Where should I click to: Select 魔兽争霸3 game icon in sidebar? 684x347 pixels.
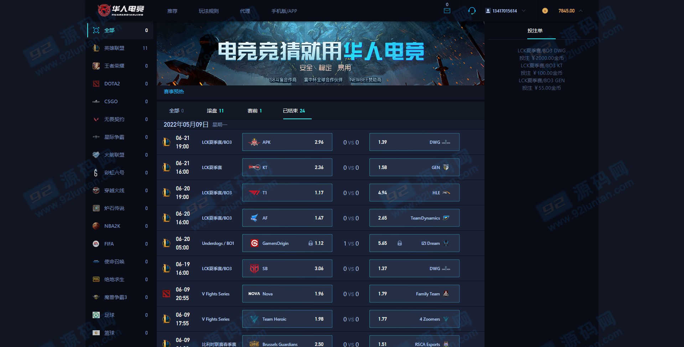tap(96, 297)
